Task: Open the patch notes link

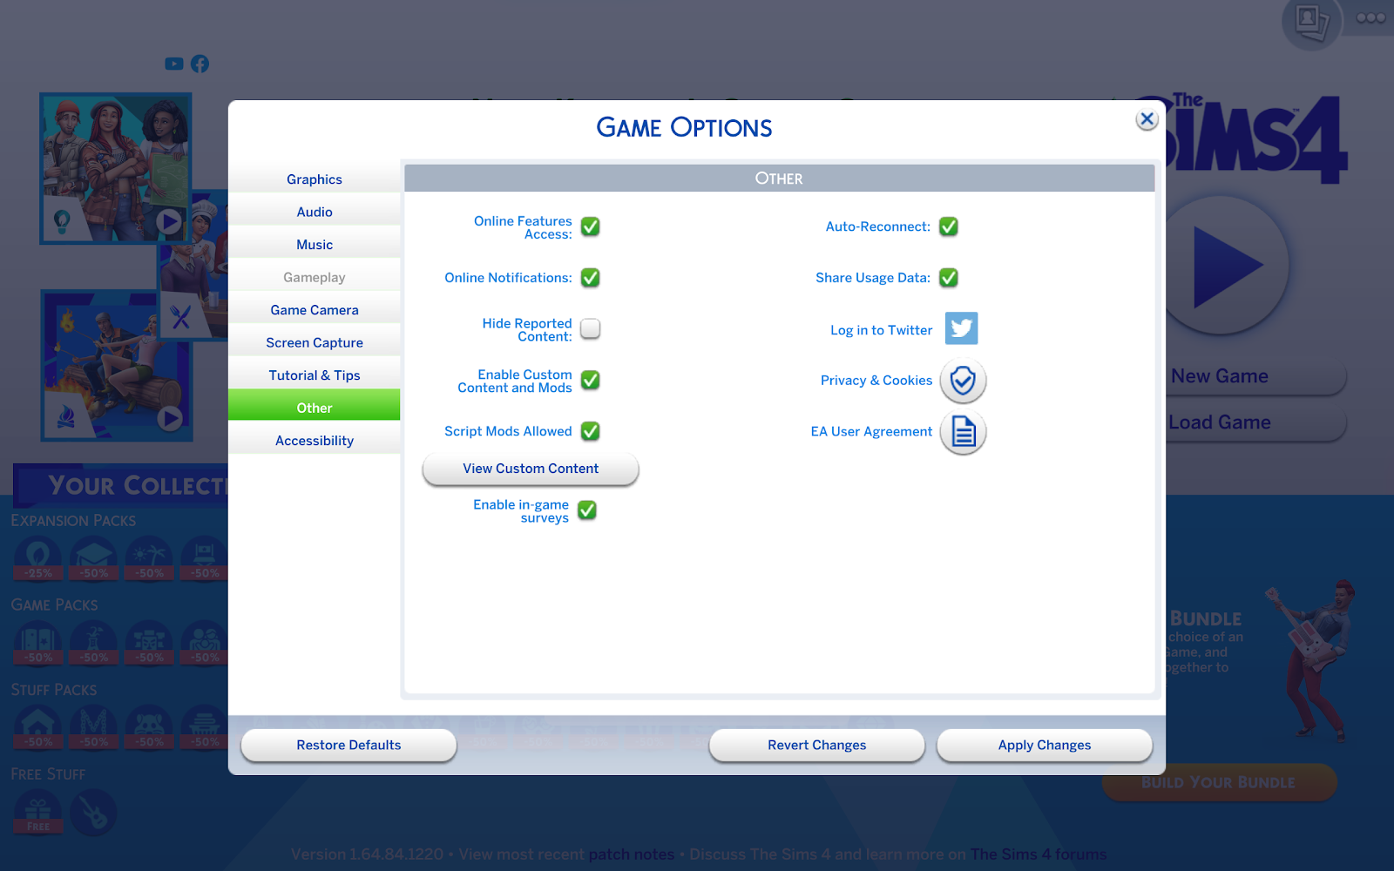Action: [632, 854]
